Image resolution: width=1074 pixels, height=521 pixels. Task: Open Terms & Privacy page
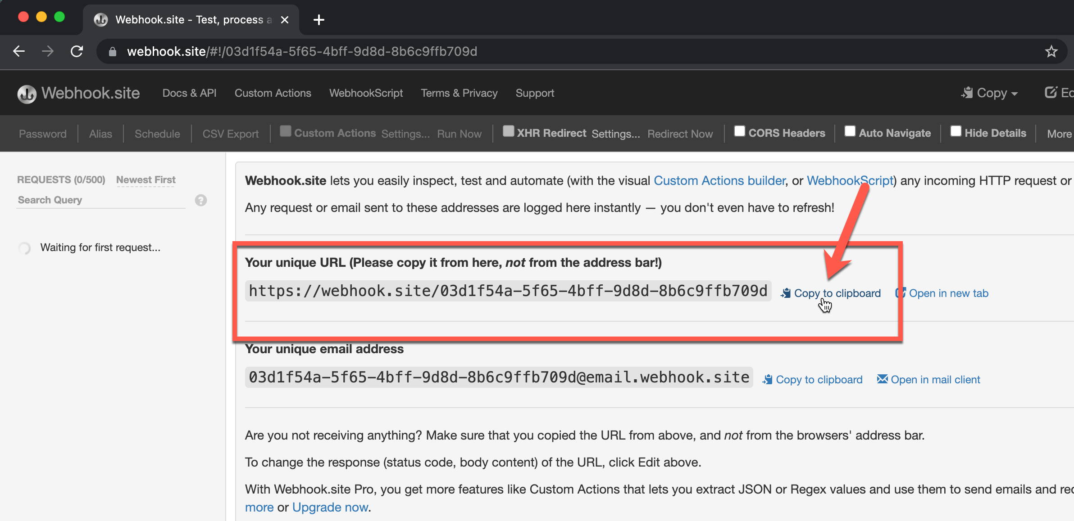(x=459, y=93)
